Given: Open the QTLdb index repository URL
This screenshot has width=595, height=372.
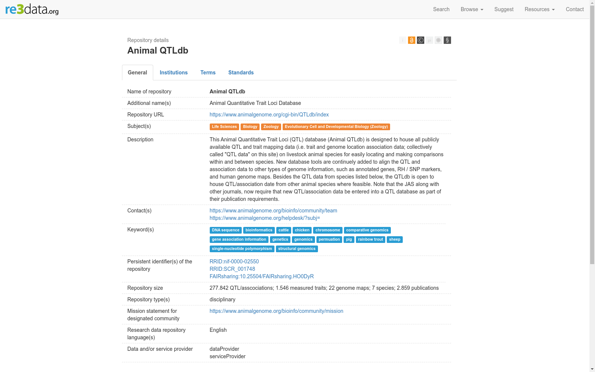Looking at the screenshot, I should tap(269, 115).
